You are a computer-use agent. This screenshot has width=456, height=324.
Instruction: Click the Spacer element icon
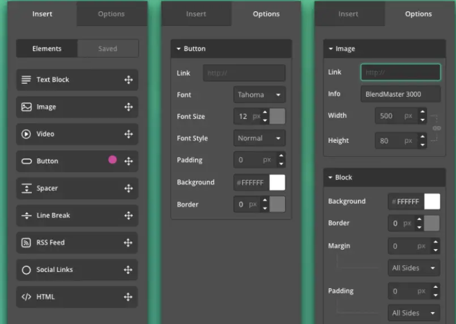[x=27, y=189]
